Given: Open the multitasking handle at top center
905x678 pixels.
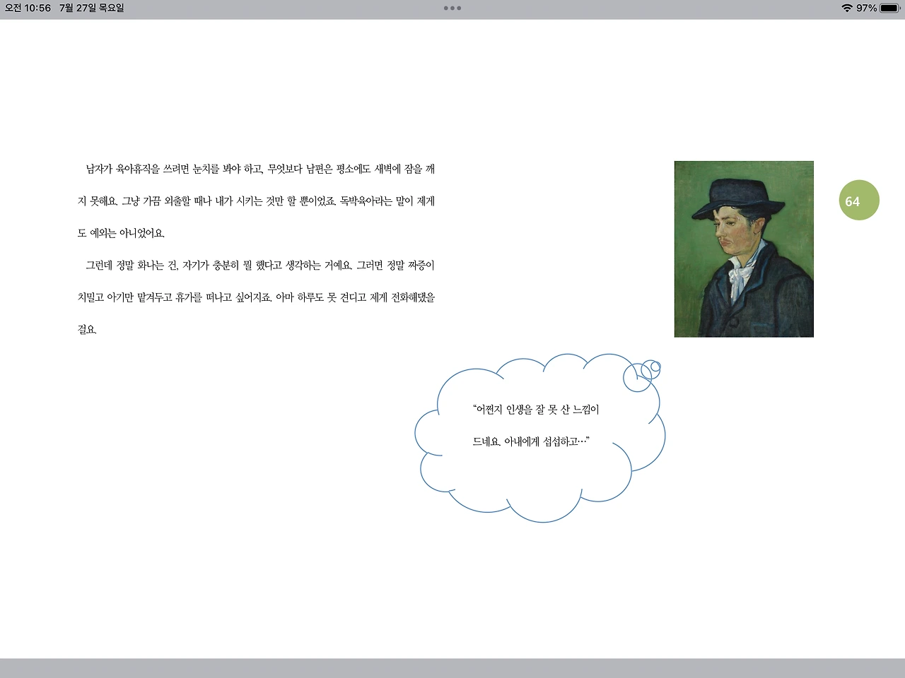Looking at the screenshot, I should 452,8.
